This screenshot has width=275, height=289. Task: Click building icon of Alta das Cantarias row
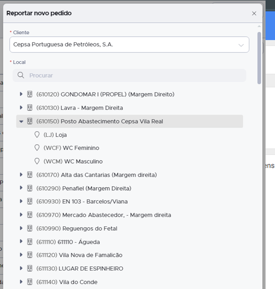click(30, 175)
